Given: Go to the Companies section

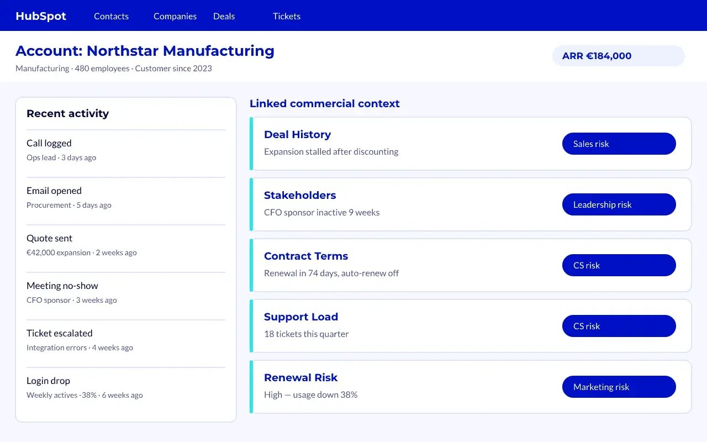Looking at the screenshot, I should click(x=175, y=16).
